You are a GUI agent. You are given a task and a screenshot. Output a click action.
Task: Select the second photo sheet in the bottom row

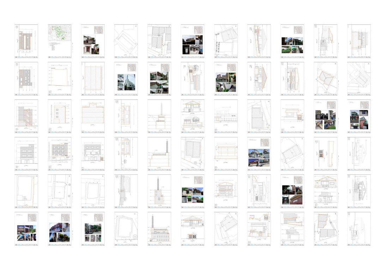coord(59,228)
